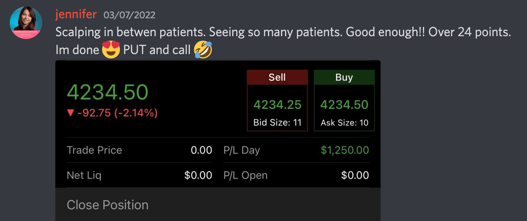Screen dimensions: 527x221
Task: Click the heart-eyes emoji in the message
Action: [111, 50]
